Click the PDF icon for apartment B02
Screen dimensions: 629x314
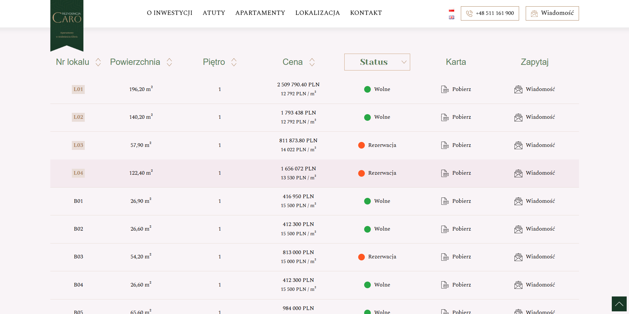[x=445, y=229]
